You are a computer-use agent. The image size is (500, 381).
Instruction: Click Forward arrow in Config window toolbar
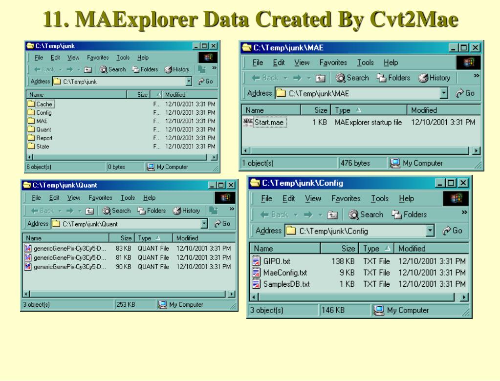click(x=308, y=215)
